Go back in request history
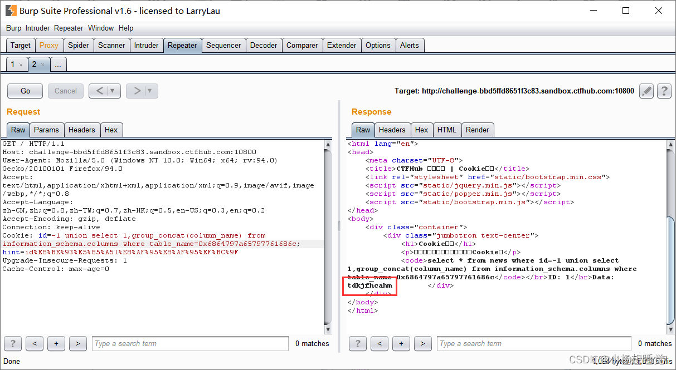 99,91
